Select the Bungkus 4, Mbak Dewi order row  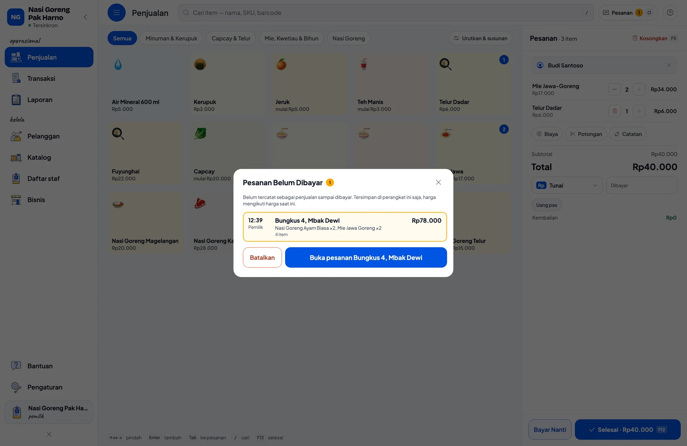(x=344, y=227)
